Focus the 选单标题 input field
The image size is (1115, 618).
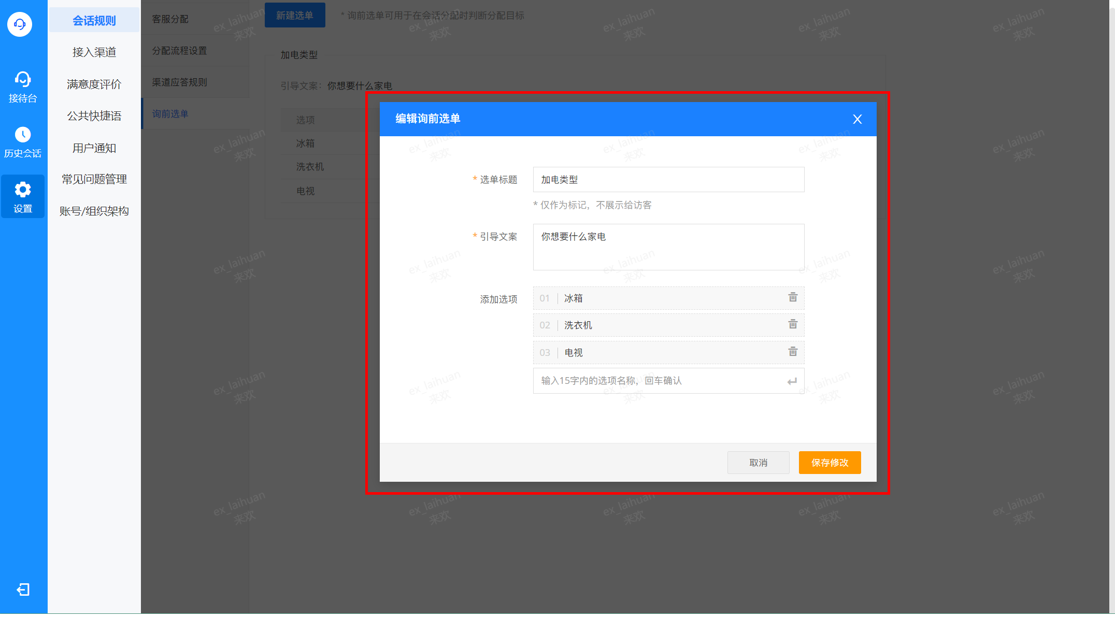[x=668, y=180]
